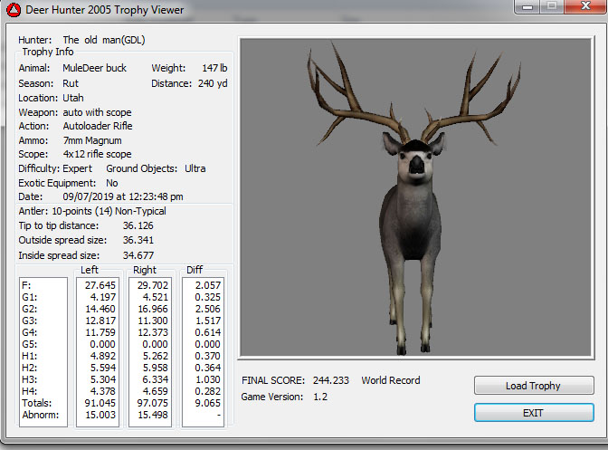Click the final score value 244.233
608x450 pixels.
[329, 380]
